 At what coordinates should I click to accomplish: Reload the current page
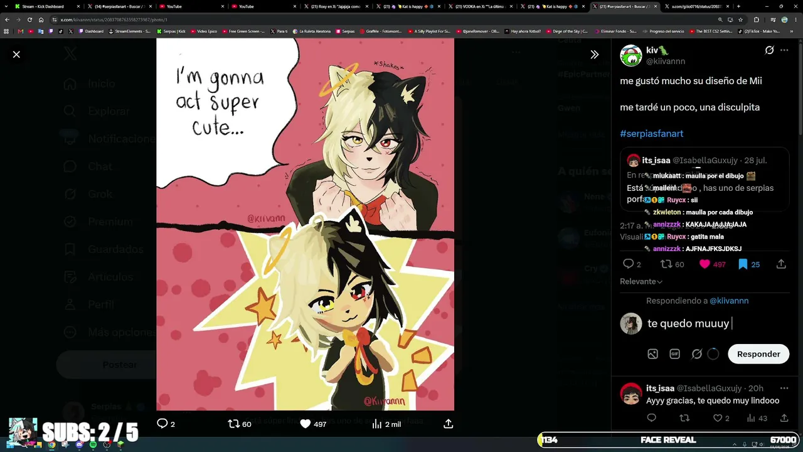click(29, 19)
